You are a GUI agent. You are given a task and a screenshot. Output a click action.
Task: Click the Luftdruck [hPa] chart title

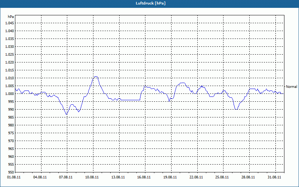pyautogui.click(x=151, y=3)
